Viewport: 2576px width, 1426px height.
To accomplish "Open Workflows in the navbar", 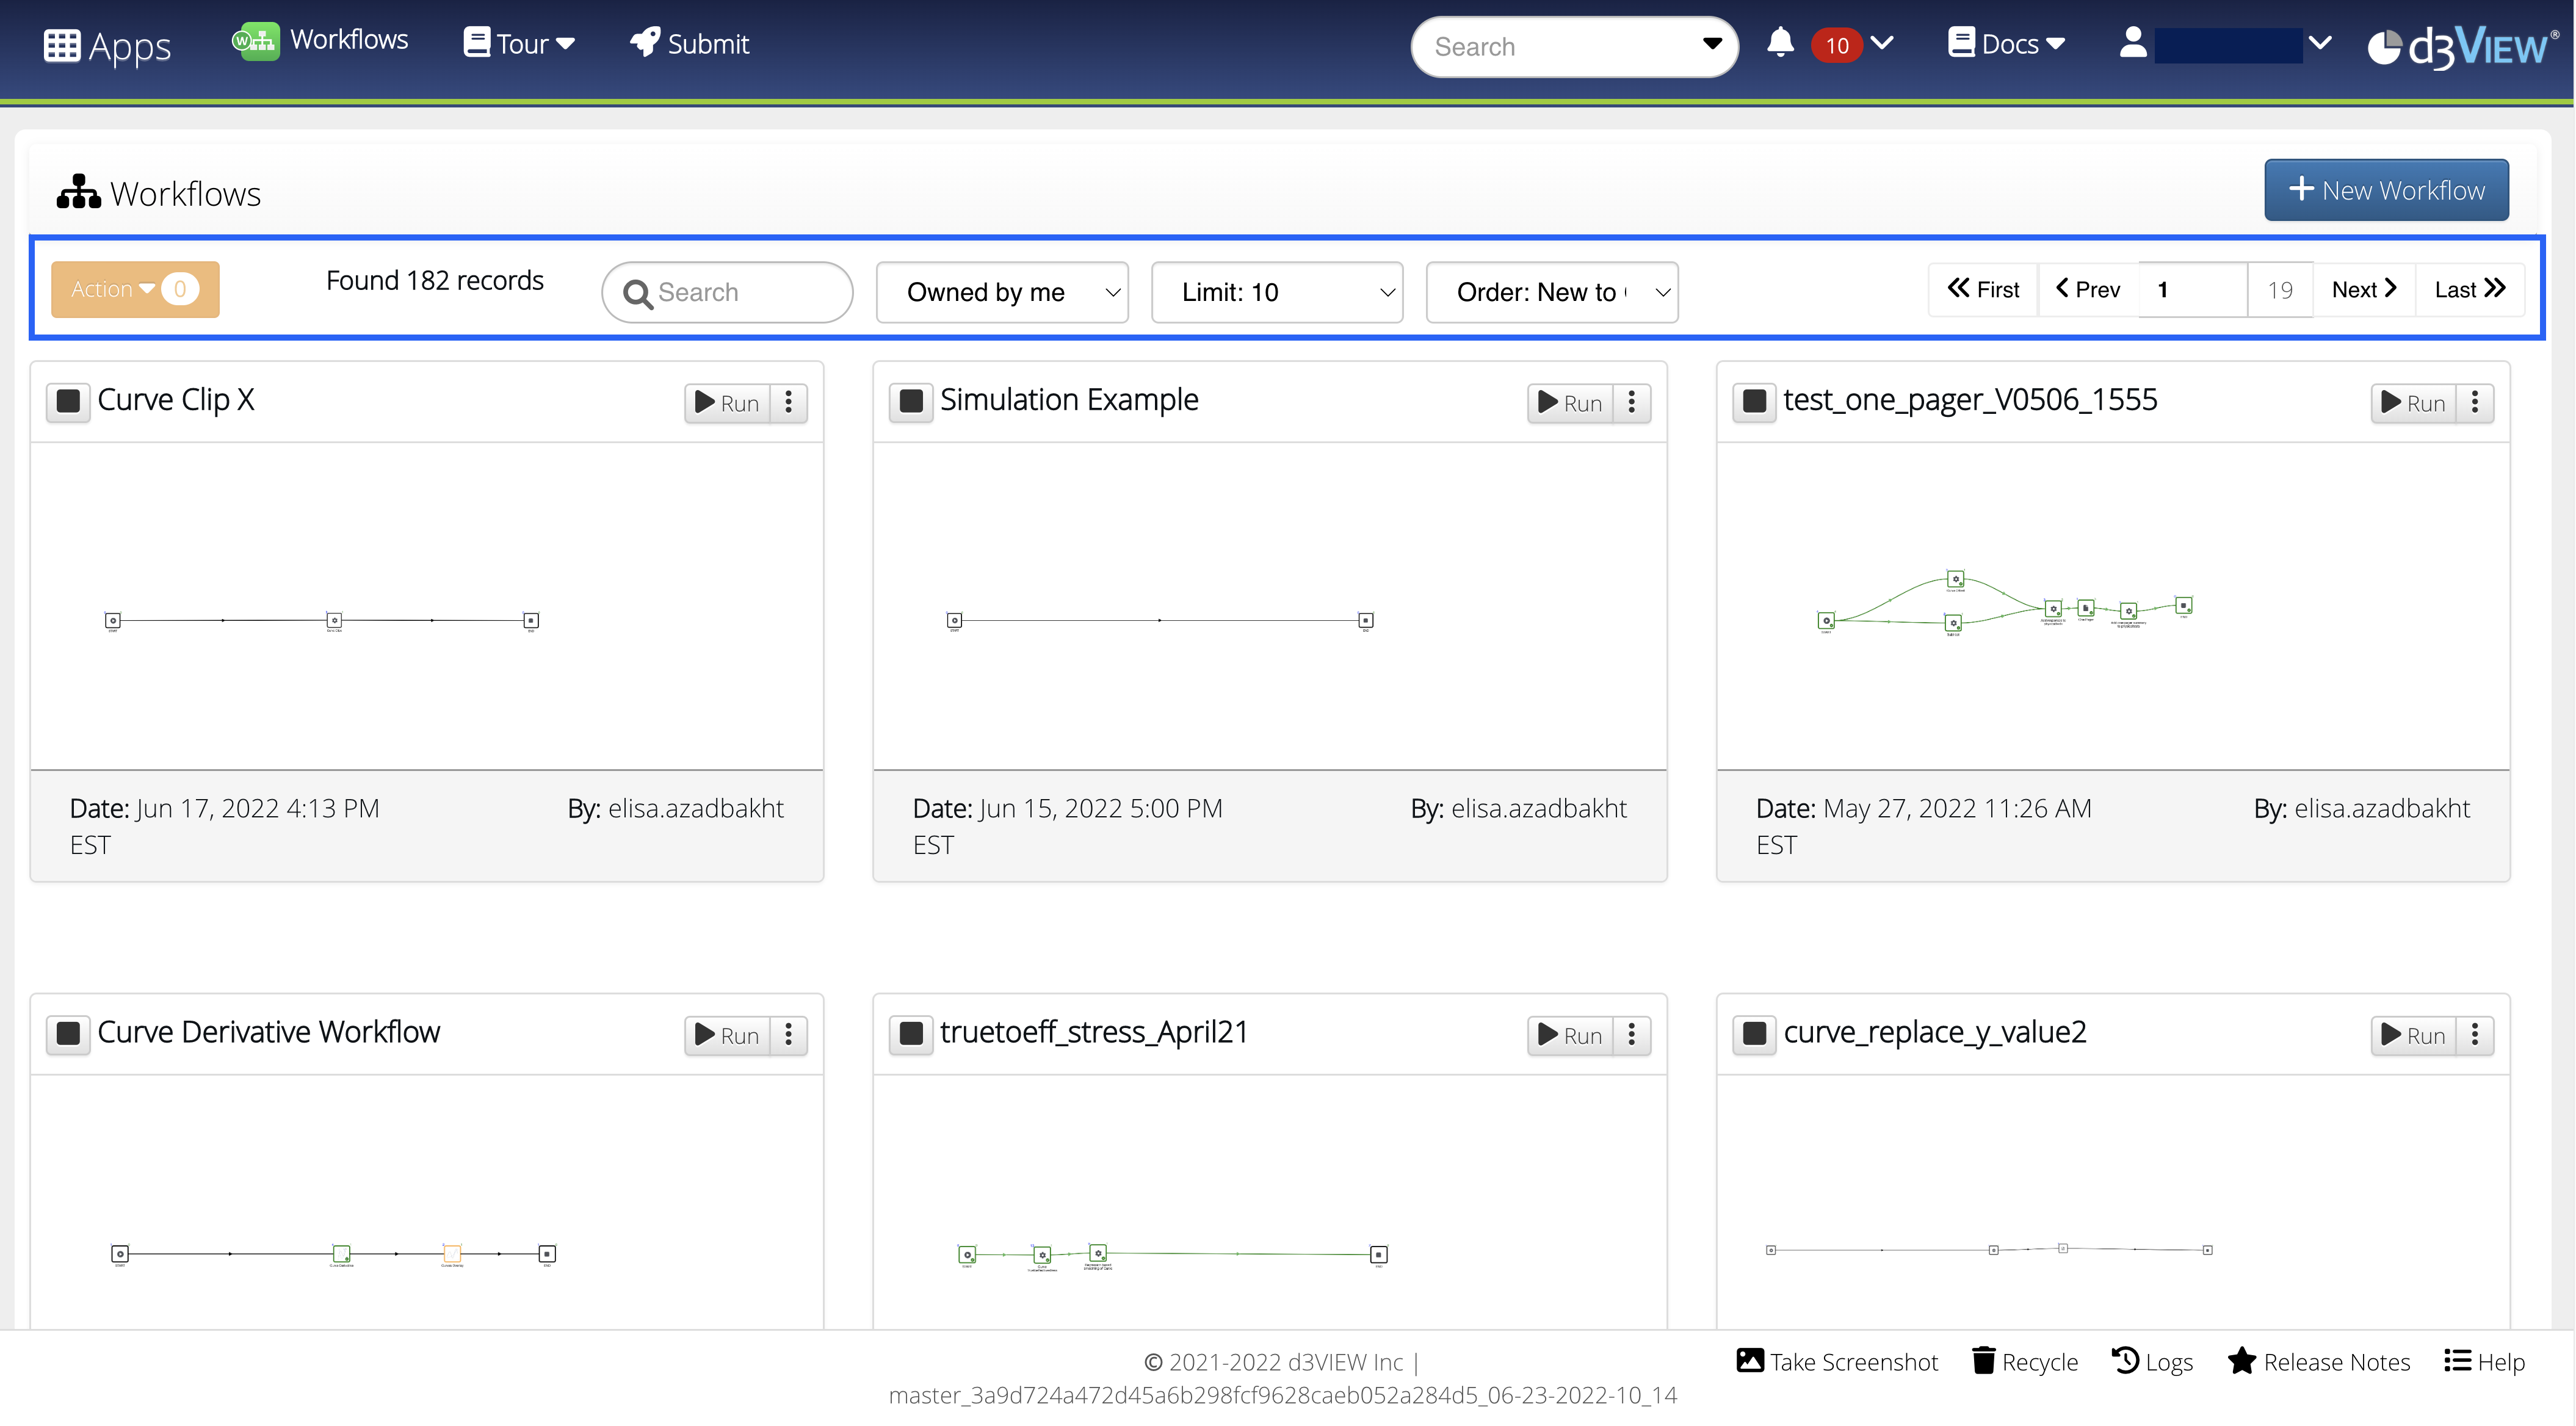I will [320, 40].
